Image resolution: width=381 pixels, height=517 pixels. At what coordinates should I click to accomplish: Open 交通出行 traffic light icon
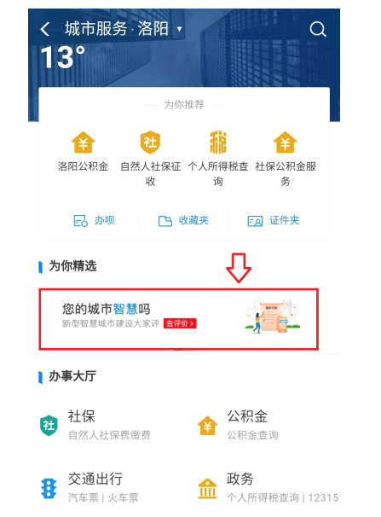coord(49,488)
